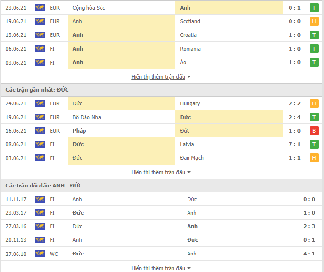Click the flag icon on Anh–Scotland row

click(40, 21)
